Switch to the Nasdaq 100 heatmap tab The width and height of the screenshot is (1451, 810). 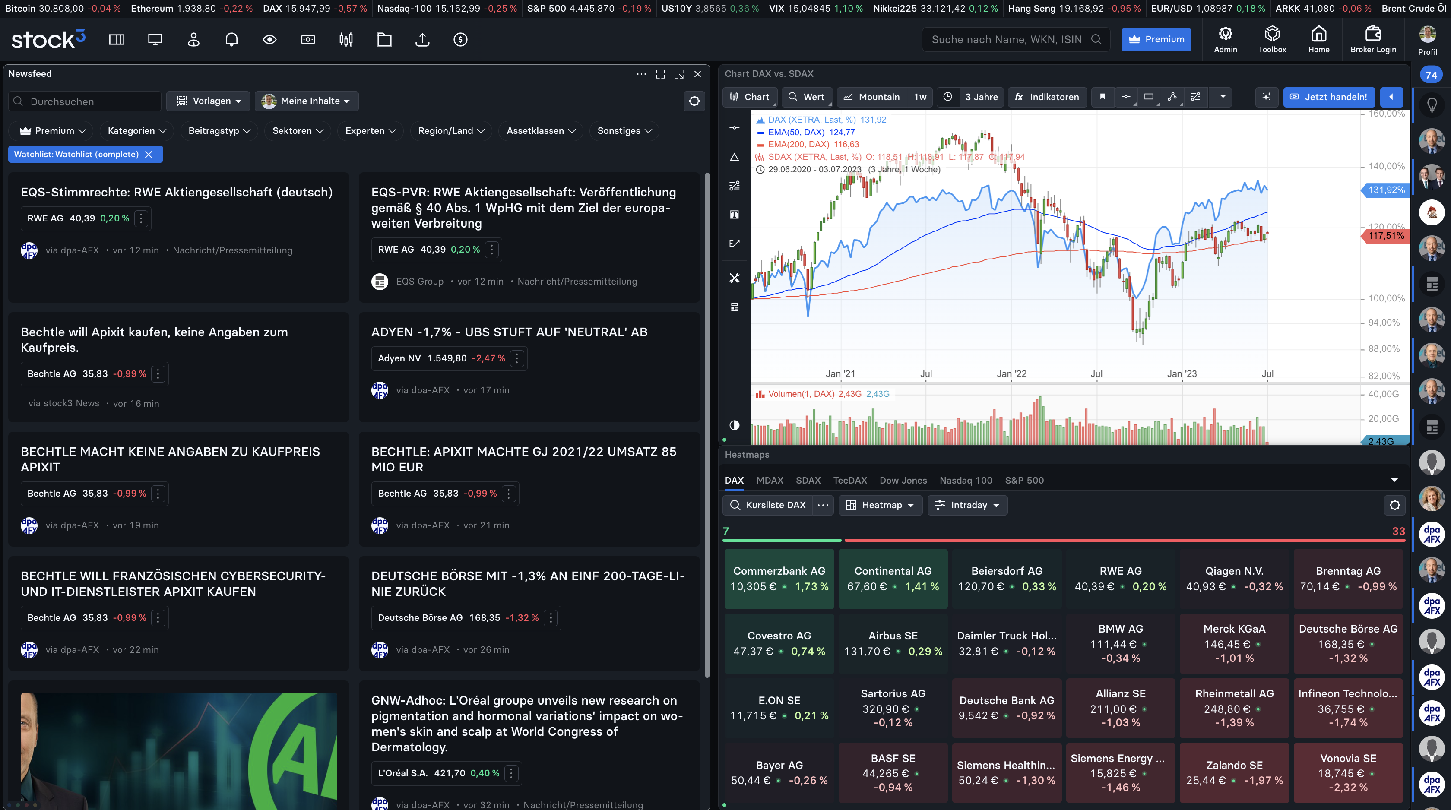[x=966, y=481]
